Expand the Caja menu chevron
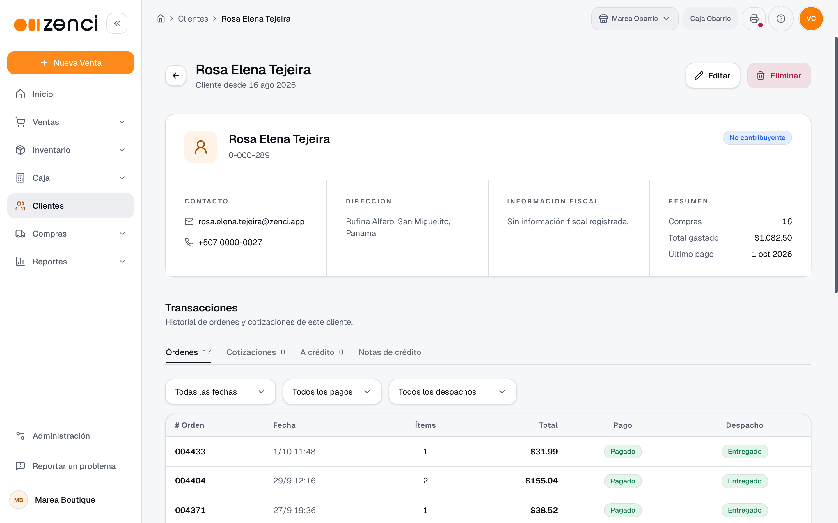Screen dimensions: 838x523 (x=122, y=178)
